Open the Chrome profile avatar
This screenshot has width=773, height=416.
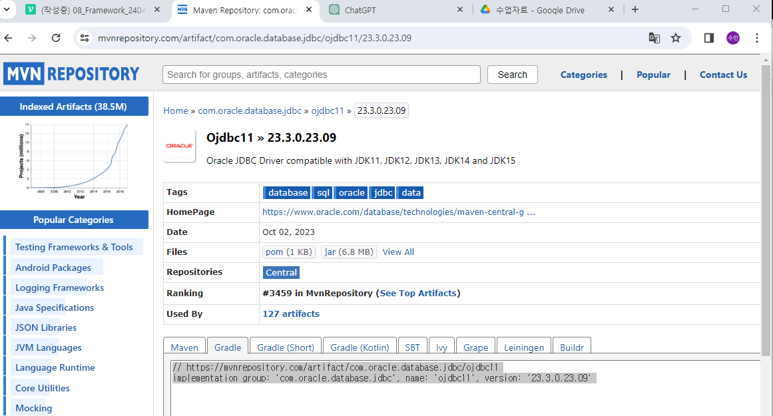tap(733, 38)
